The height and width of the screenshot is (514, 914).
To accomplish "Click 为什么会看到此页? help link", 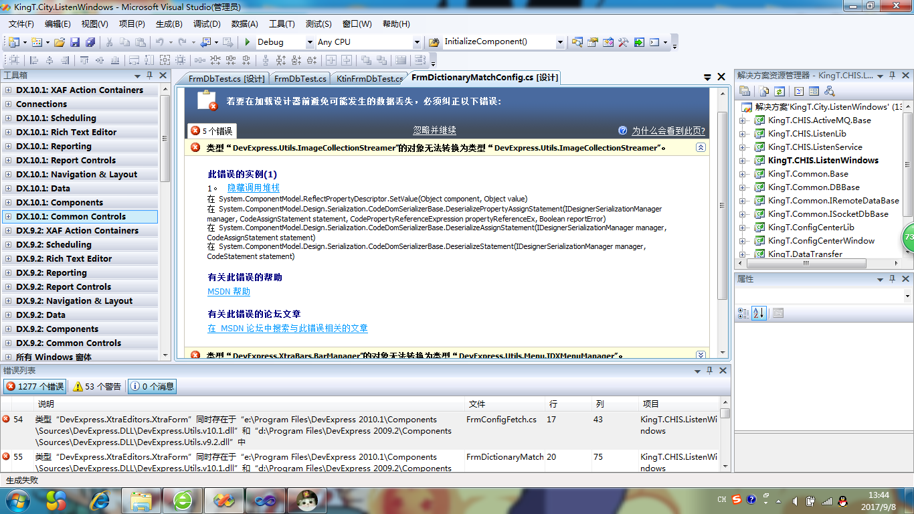I will point(668,131).
